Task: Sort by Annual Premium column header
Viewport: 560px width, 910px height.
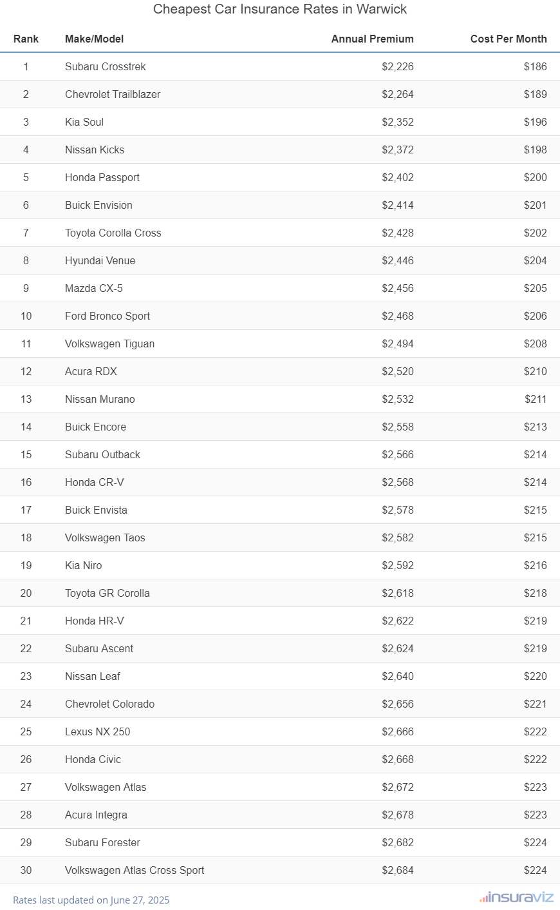Action: [x=372, y=39]
